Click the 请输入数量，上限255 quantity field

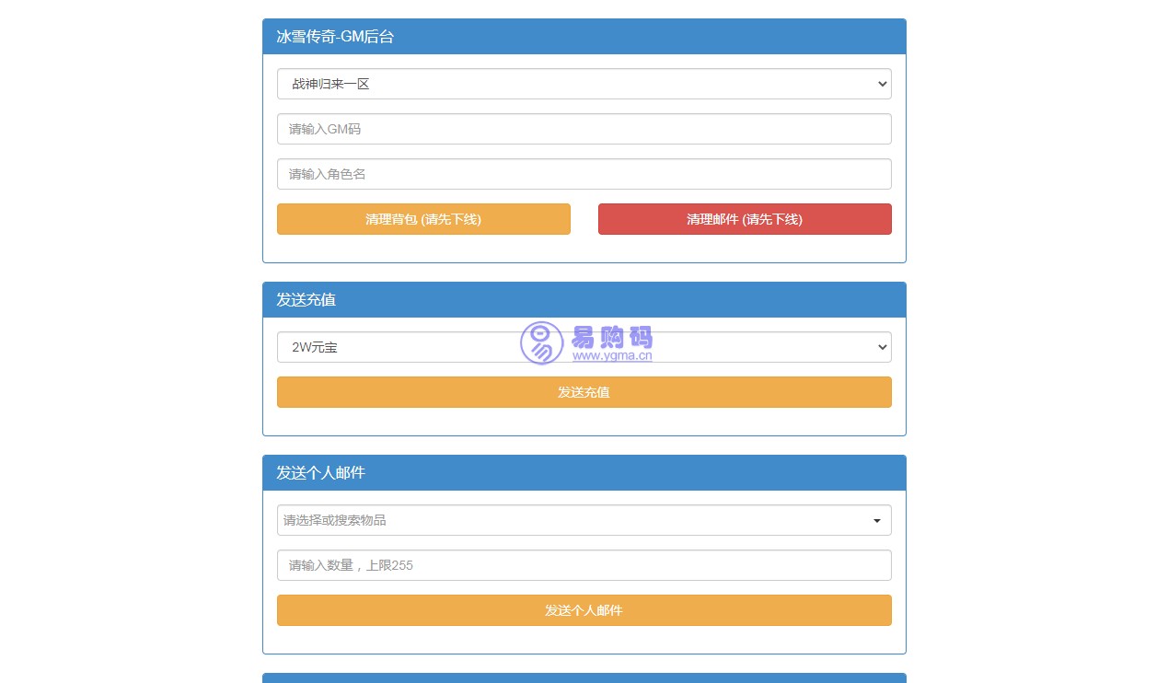click(584, 565)
